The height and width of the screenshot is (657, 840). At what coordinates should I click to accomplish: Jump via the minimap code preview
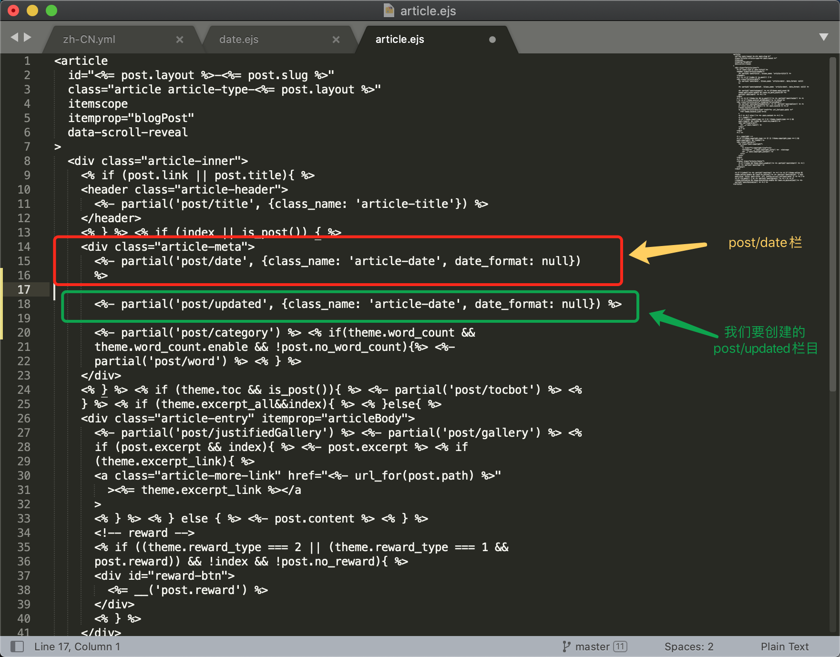pos(770,119)
